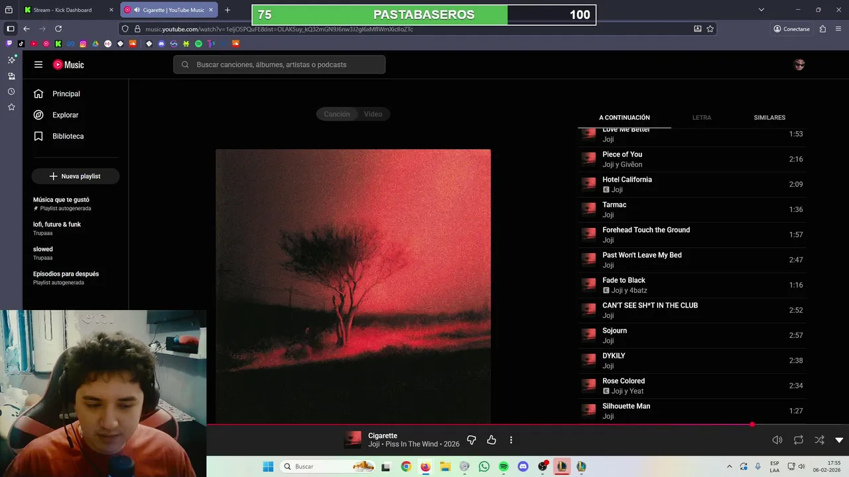849x477 pixels.
Task: Click the Conectarse button
Action: coord(791,28)
